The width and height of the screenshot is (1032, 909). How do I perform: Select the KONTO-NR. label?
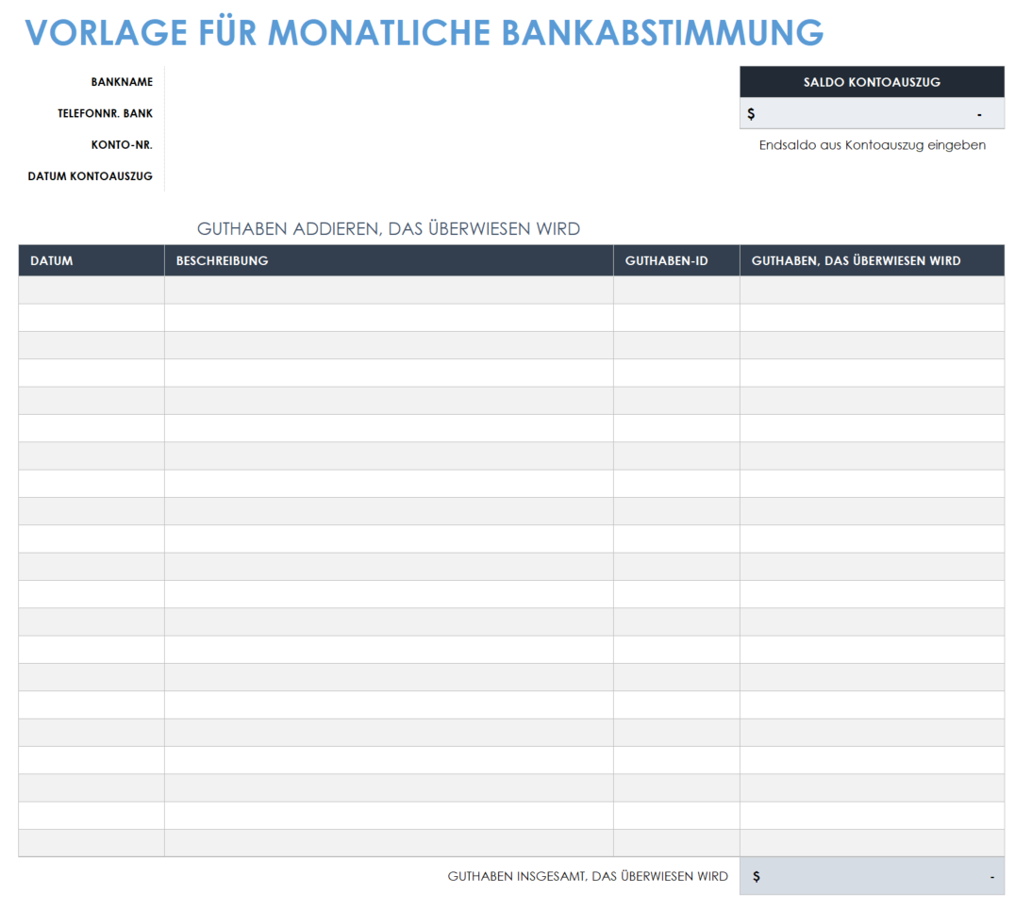(122, 144)
